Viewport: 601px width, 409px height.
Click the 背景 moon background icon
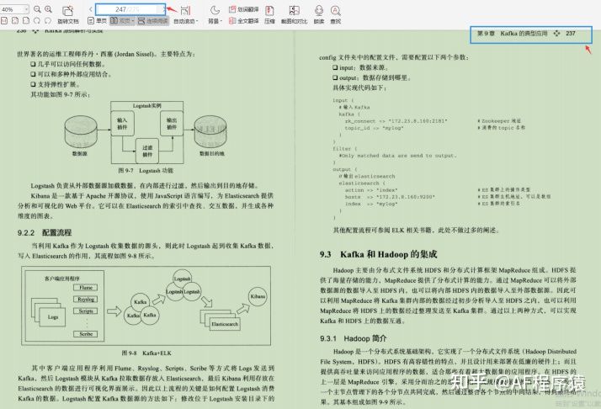pos(215,10)
